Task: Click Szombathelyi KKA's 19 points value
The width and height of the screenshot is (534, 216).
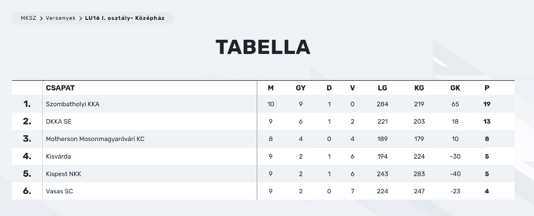Action: (487, 104)
